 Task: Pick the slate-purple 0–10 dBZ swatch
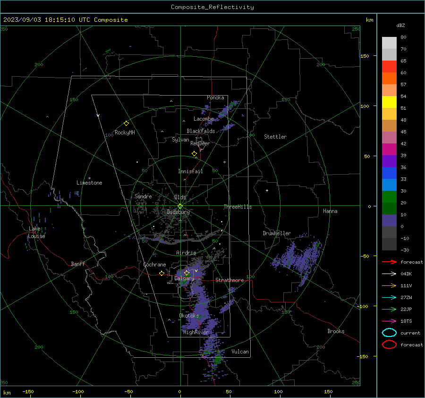coord(389,220)
